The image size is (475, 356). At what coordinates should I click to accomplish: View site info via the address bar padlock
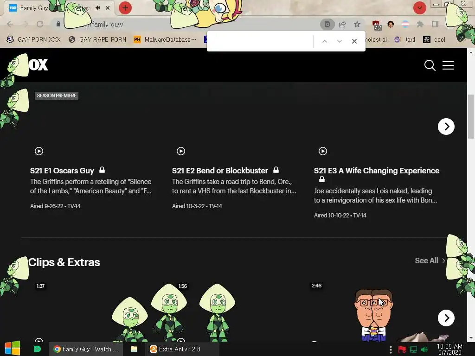[x=58, y=24]
